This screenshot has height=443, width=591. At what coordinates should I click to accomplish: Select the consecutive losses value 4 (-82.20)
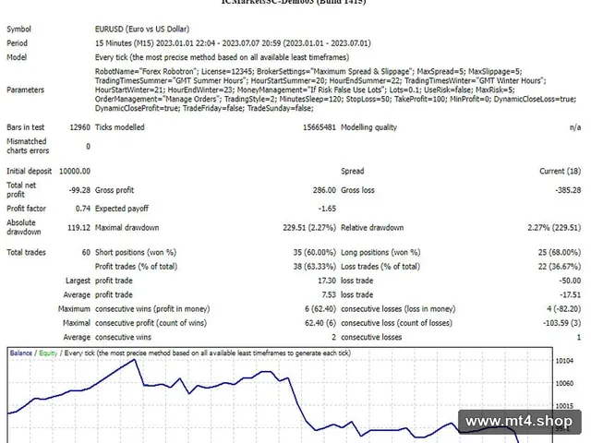pyautogui.click(x=564, y=309)
